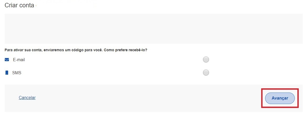Viewport: 305px width, 115px height.
Task: Click the word 'Criar' in the page title
Action: pyautogui.click(x=11, y=5)
